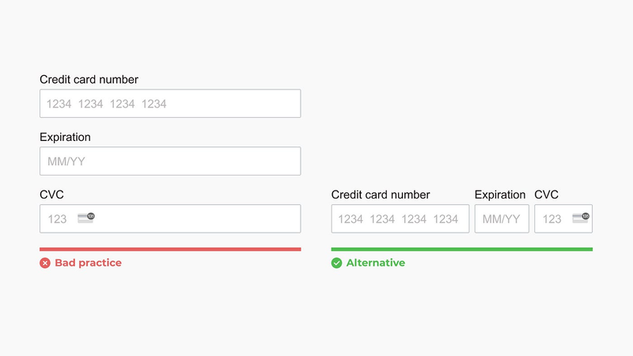
Task: Click the green checkmark Alternative icon
Action: (x=336, y=263)
